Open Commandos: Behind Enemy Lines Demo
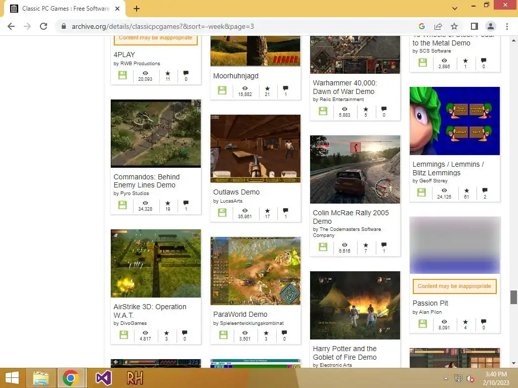Viewport: 518px width, 388px height. pos(147,181)
